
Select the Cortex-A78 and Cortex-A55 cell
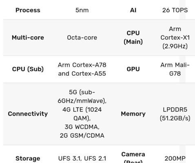coord(82,69)
